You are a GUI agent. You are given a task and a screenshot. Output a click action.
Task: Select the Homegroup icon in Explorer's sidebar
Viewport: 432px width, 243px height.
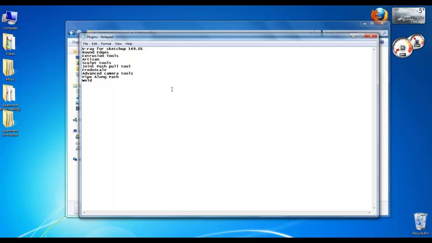coord(75,120)
